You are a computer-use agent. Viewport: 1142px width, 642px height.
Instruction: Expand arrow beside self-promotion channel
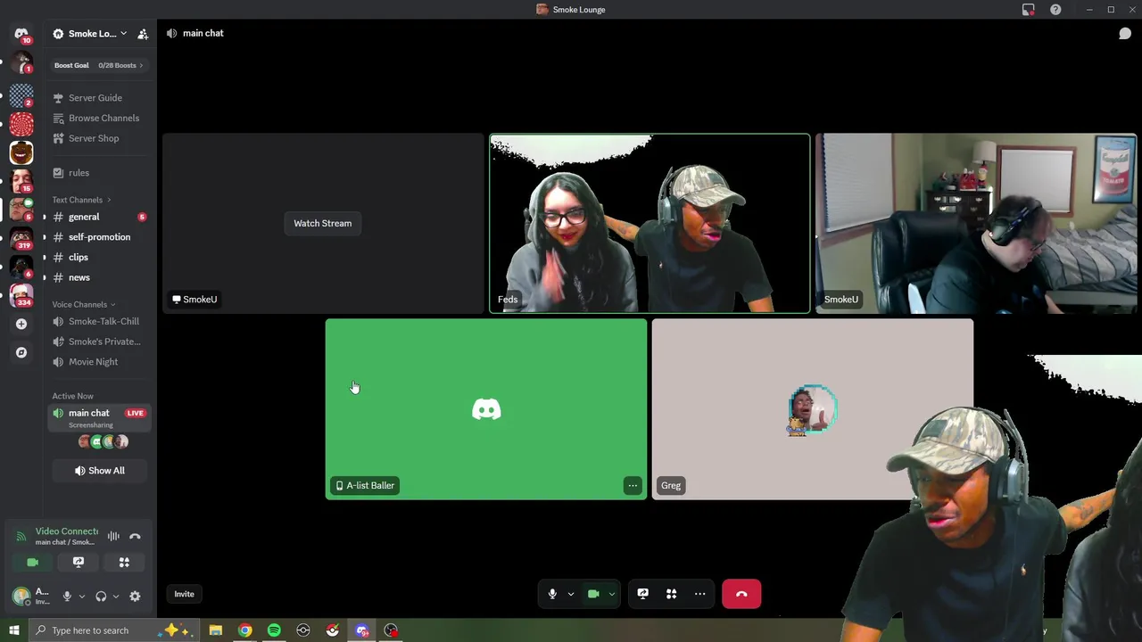(45, 237)
